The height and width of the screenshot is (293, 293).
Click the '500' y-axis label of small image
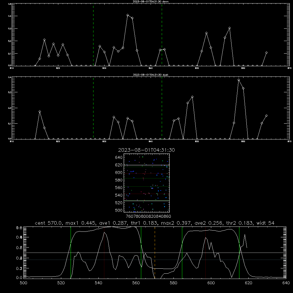pos(119,210)
